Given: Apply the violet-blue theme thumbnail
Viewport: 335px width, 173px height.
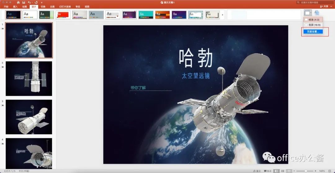Looking at the screenshot, I should click(x=179, y=15).
